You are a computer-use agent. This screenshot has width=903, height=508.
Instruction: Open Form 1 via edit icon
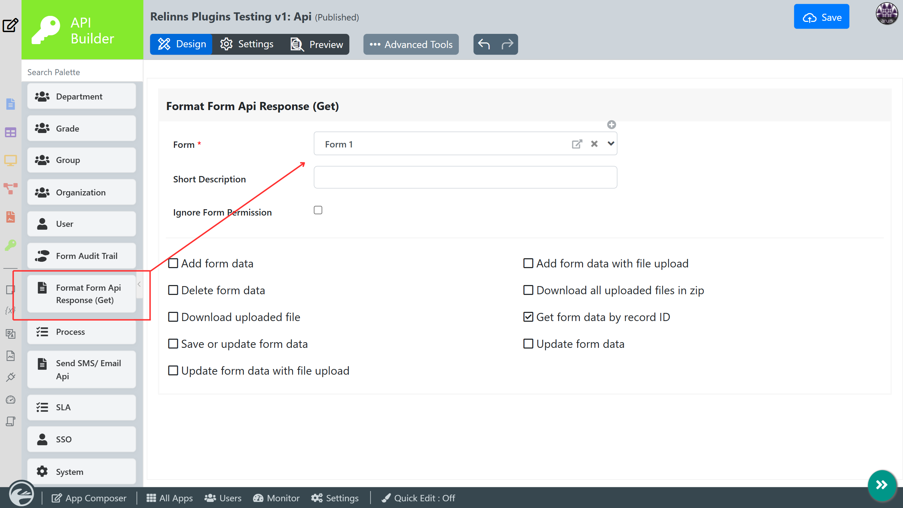pos(577,144)
